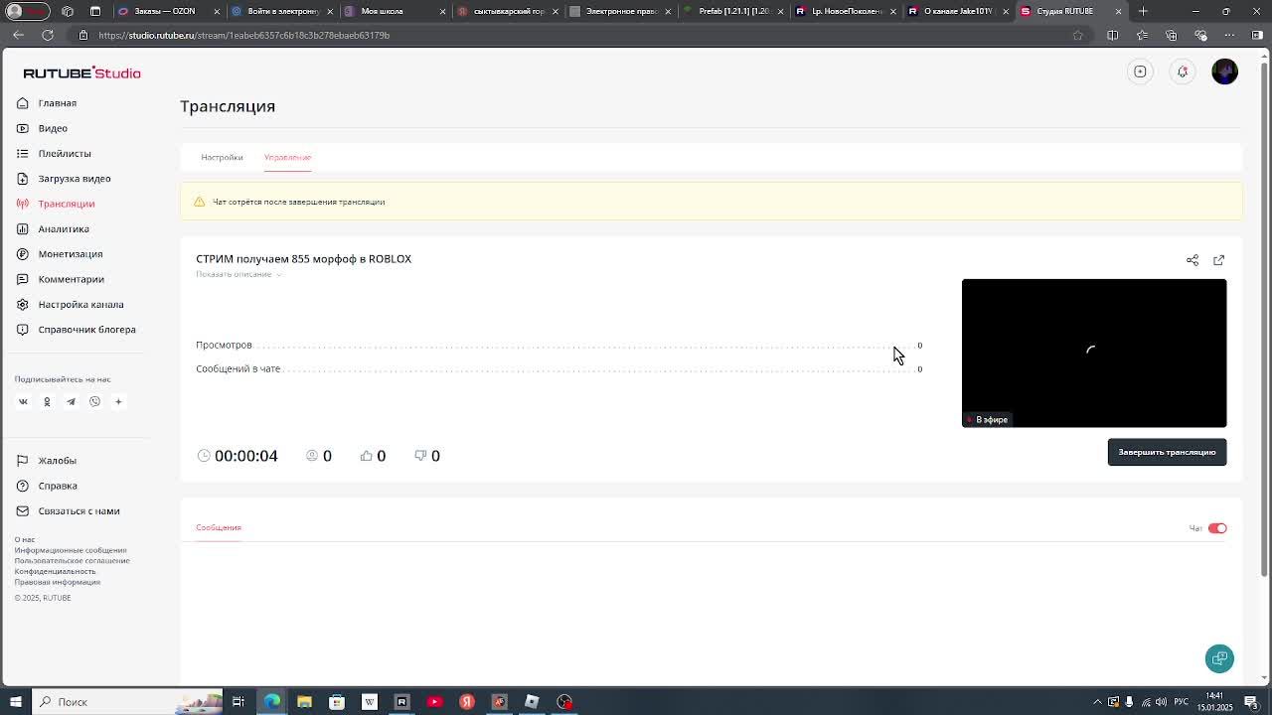Open the support chat widget
This screenshot has height=715, width=1272.
coord(1219,658)
